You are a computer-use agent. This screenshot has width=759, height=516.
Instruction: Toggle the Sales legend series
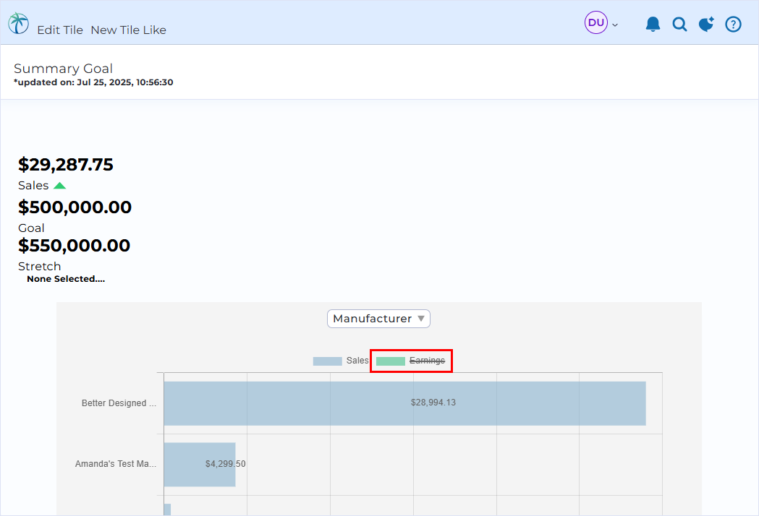click(x=341, y=361)
